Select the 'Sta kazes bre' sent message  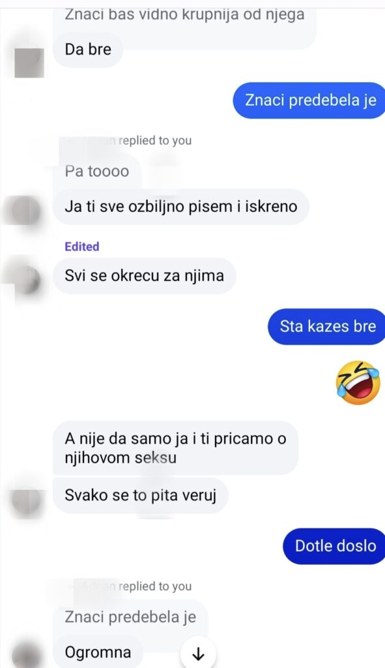pos(326,326)
